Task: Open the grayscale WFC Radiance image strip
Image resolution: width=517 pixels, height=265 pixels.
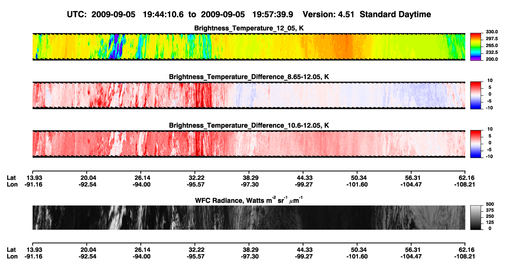Action: pyautogui.click(x=249, y=218)
